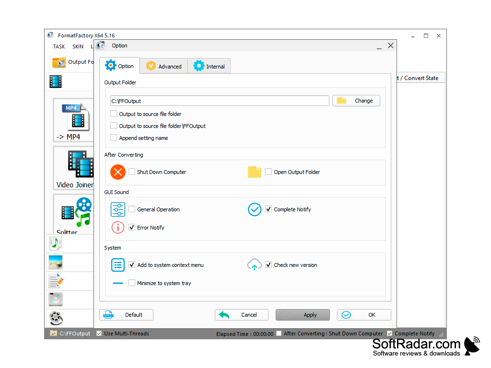The image size is (491, 368).
Task: Toggle Append setting name checkbox
Action: 114,138
